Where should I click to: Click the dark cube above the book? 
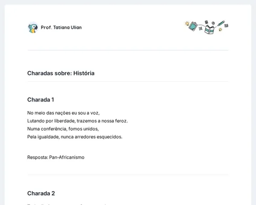206,22
